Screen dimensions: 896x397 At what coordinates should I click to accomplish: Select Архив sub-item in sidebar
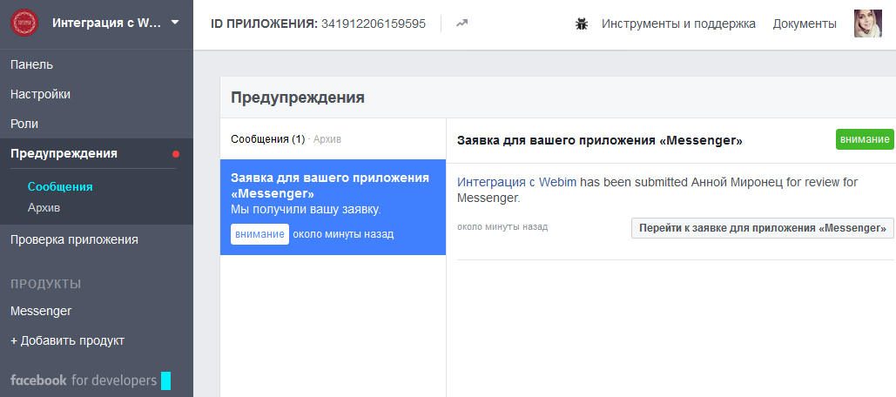44,207
